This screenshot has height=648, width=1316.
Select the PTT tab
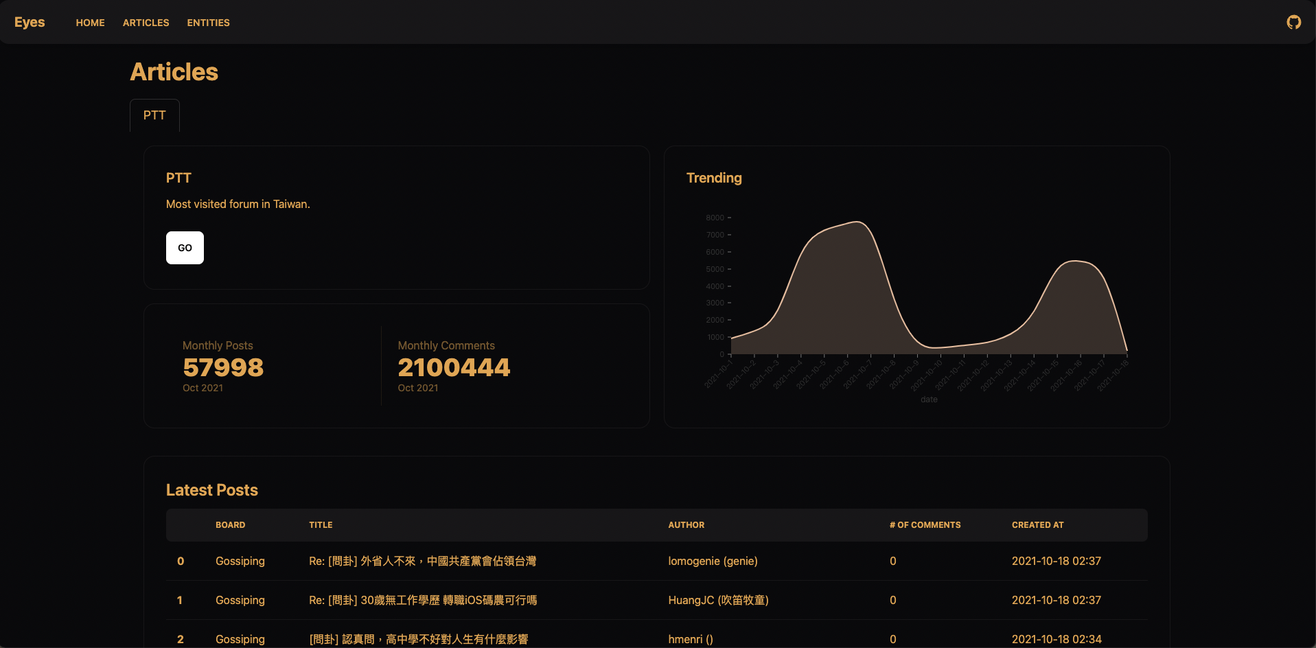[154, 115]
